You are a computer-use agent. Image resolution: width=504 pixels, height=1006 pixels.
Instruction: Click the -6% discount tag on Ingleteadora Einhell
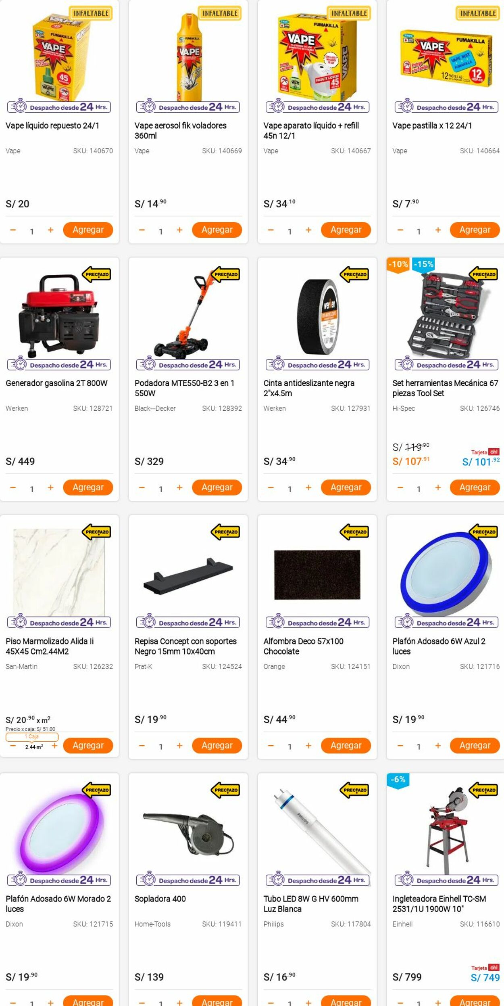tap(398, 779)
